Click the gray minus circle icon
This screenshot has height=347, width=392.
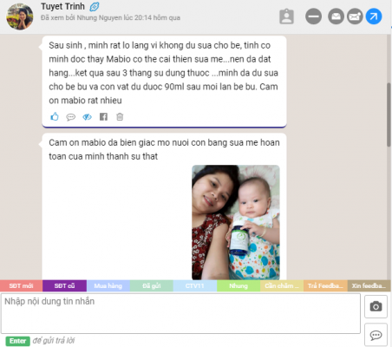pos(313,16)
